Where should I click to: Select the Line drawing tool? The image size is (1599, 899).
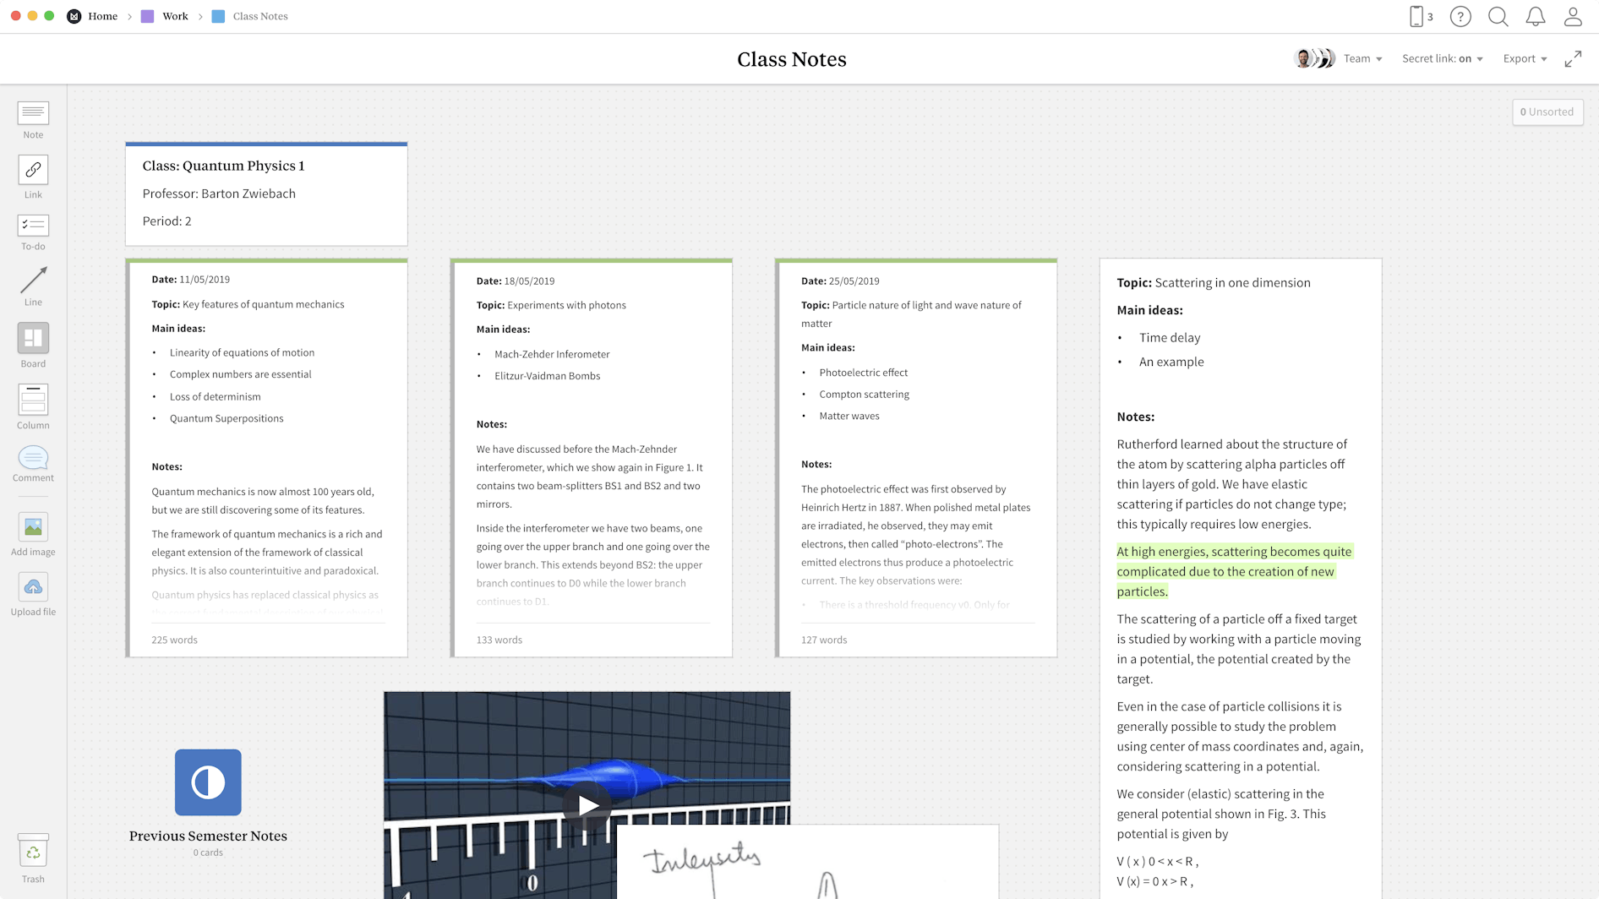[33, 284]
